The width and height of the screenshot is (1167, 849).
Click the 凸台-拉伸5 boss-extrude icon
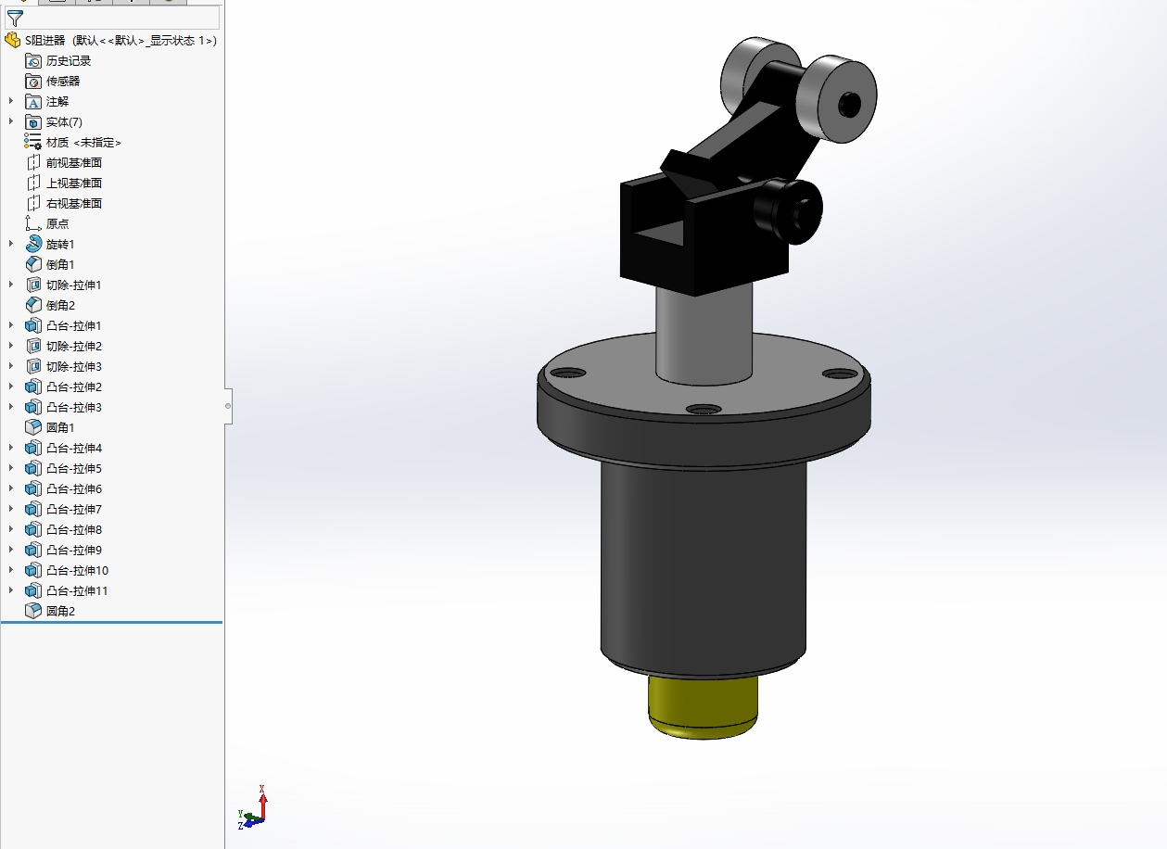[x=33, y=468]
